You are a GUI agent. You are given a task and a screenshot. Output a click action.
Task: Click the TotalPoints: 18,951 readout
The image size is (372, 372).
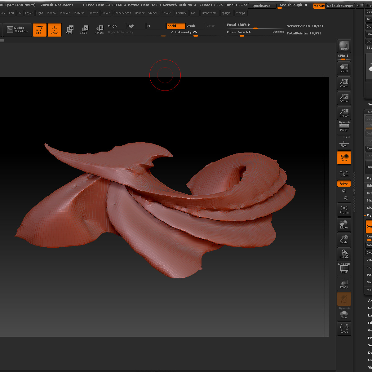coord(304,33)
